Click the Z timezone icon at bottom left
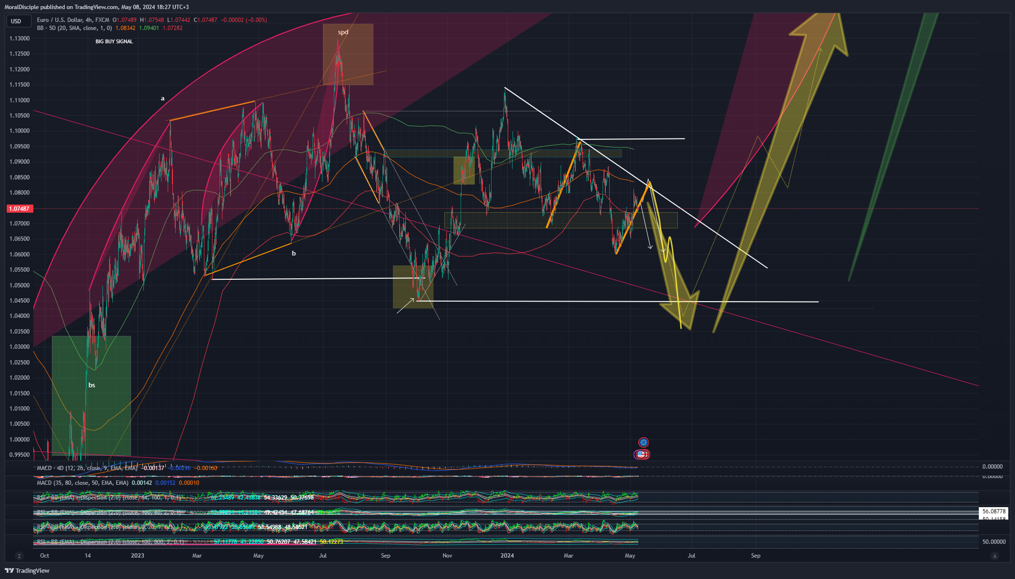 point(19,556)
